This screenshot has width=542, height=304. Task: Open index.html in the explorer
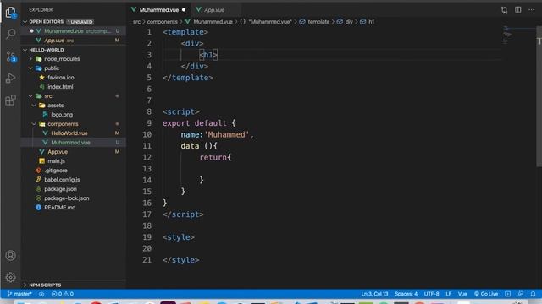(60, 87)
